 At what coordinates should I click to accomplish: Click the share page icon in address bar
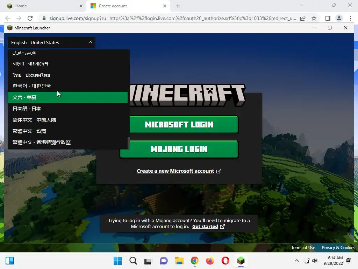(303, 18)
